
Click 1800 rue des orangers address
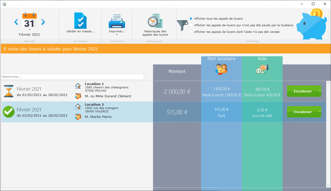click(x=102, y=108)
